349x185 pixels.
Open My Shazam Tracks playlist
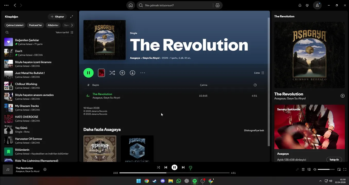pos(40,108)
